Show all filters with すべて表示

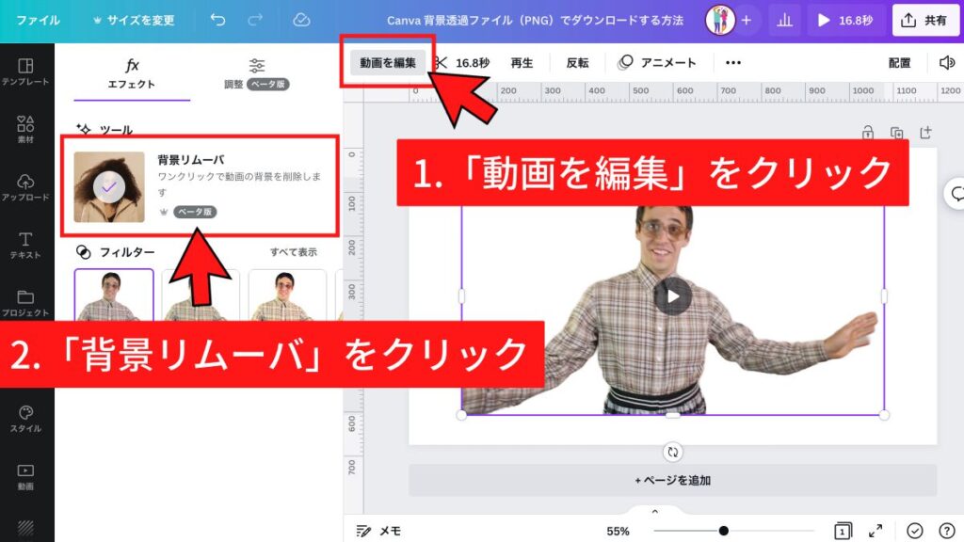[x=294, y=252]
